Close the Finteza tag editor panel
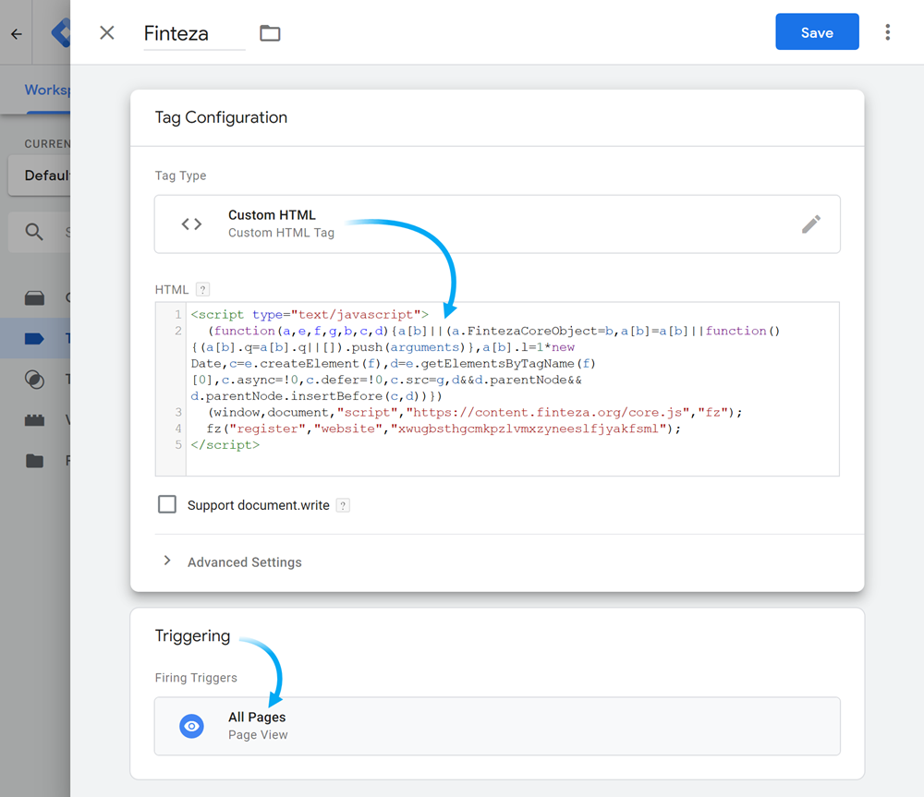 [107, 33]
